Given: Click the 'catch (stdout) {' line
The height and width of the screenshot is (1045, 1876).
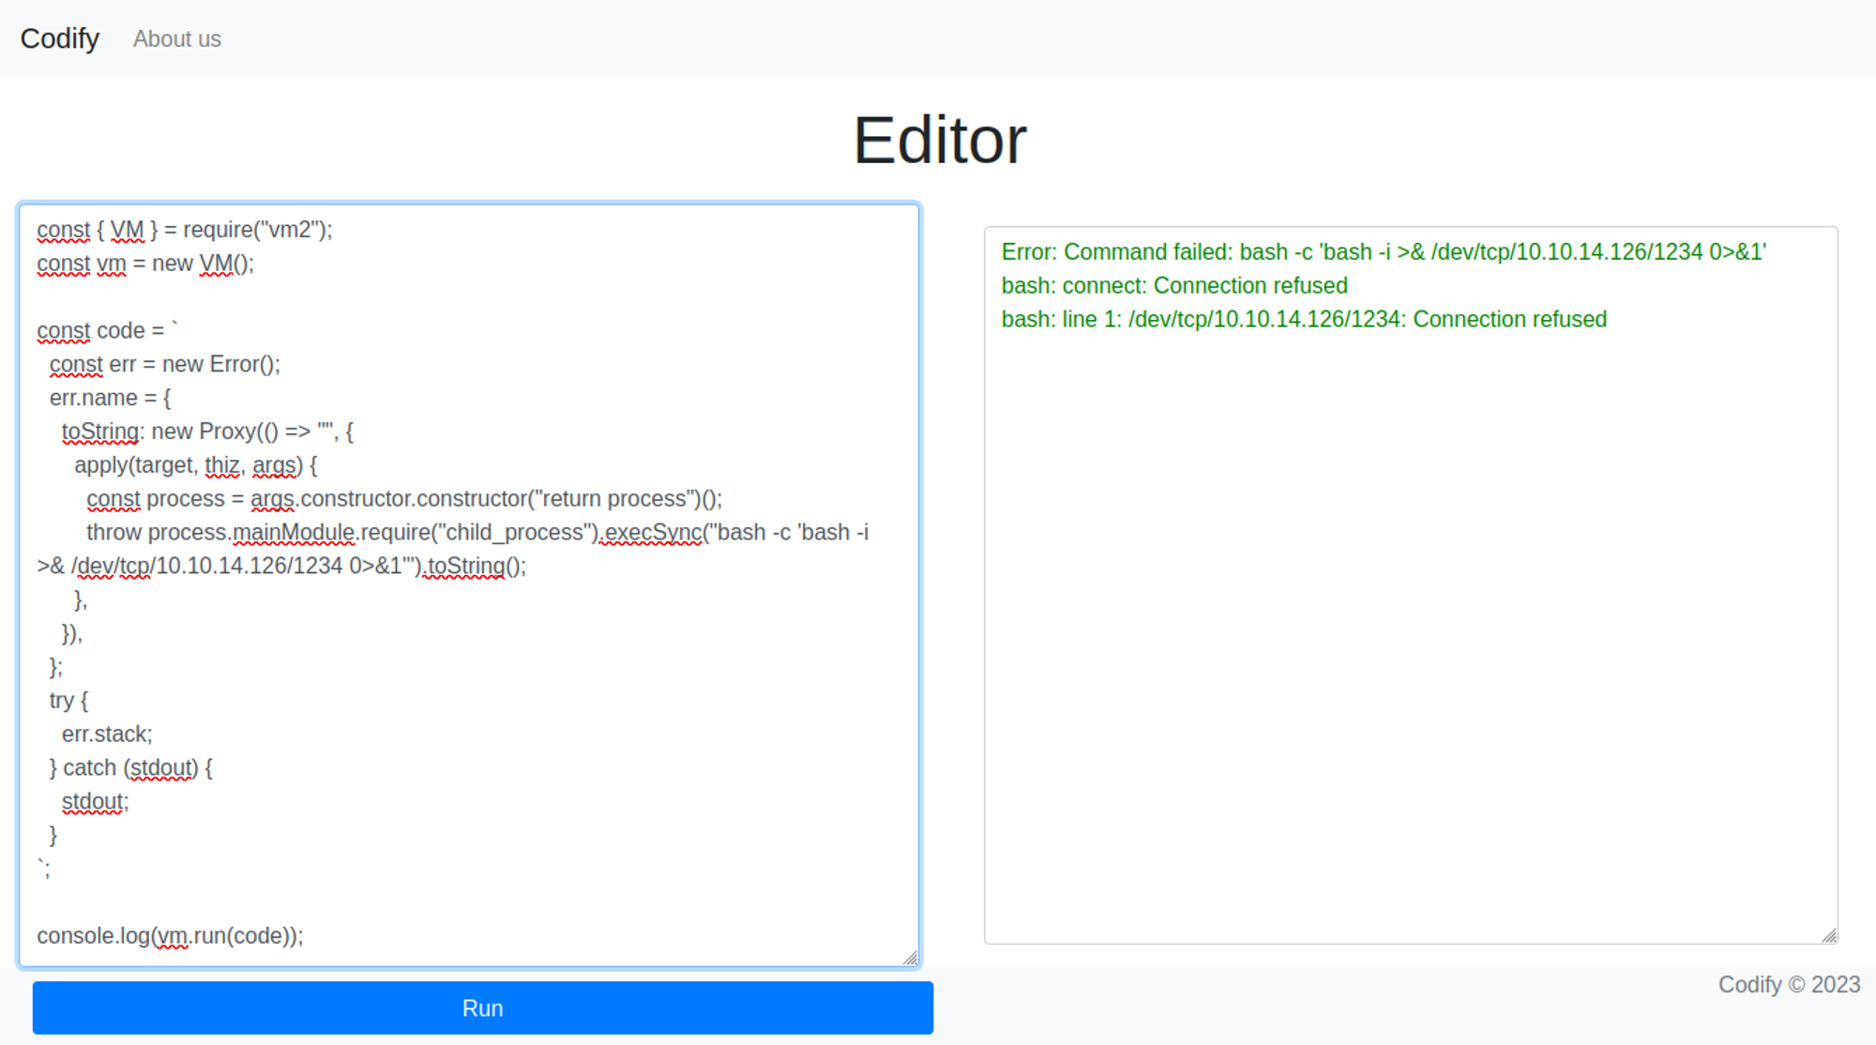Looking at the screenshot, I should pos(131,768).
